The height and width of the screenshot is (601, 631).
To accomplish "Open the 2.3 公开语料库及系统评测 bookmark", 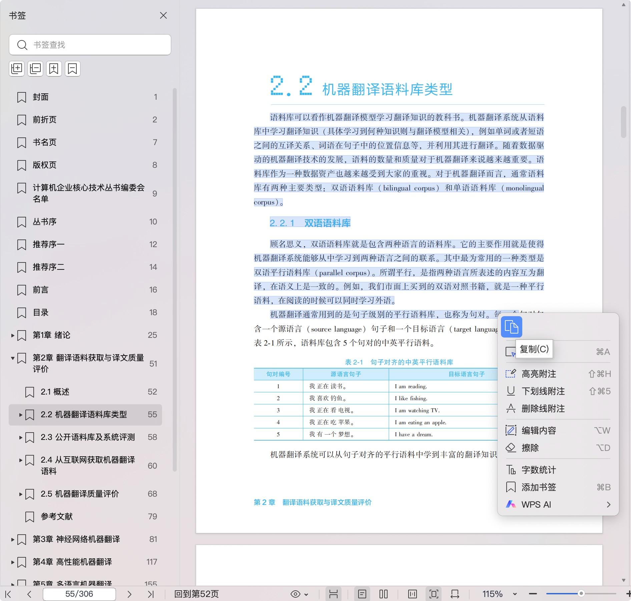I will pos(88,437).
